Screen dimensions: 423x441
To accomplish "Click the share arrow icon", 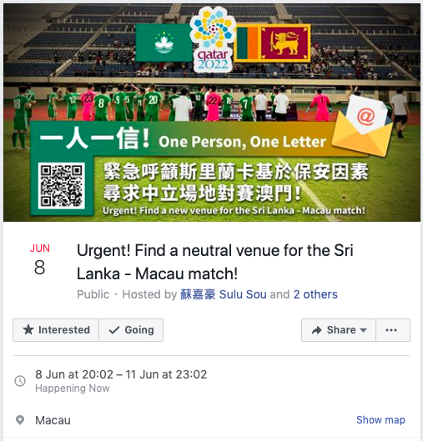I will coord(316,330).
